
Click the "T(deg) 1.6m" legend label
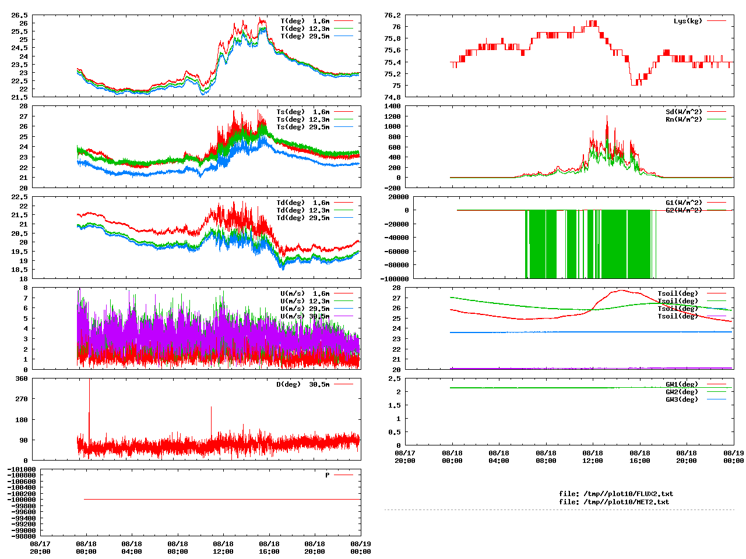pos(305,21)
